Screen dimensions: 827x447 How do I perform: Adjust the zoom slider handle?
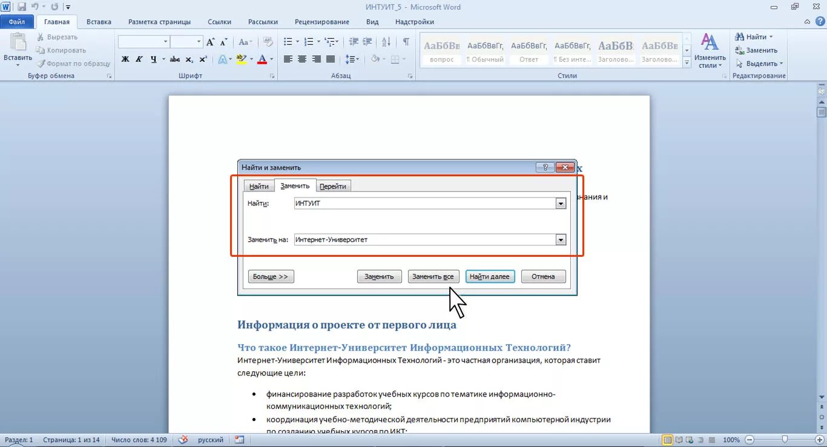[785, 440]
